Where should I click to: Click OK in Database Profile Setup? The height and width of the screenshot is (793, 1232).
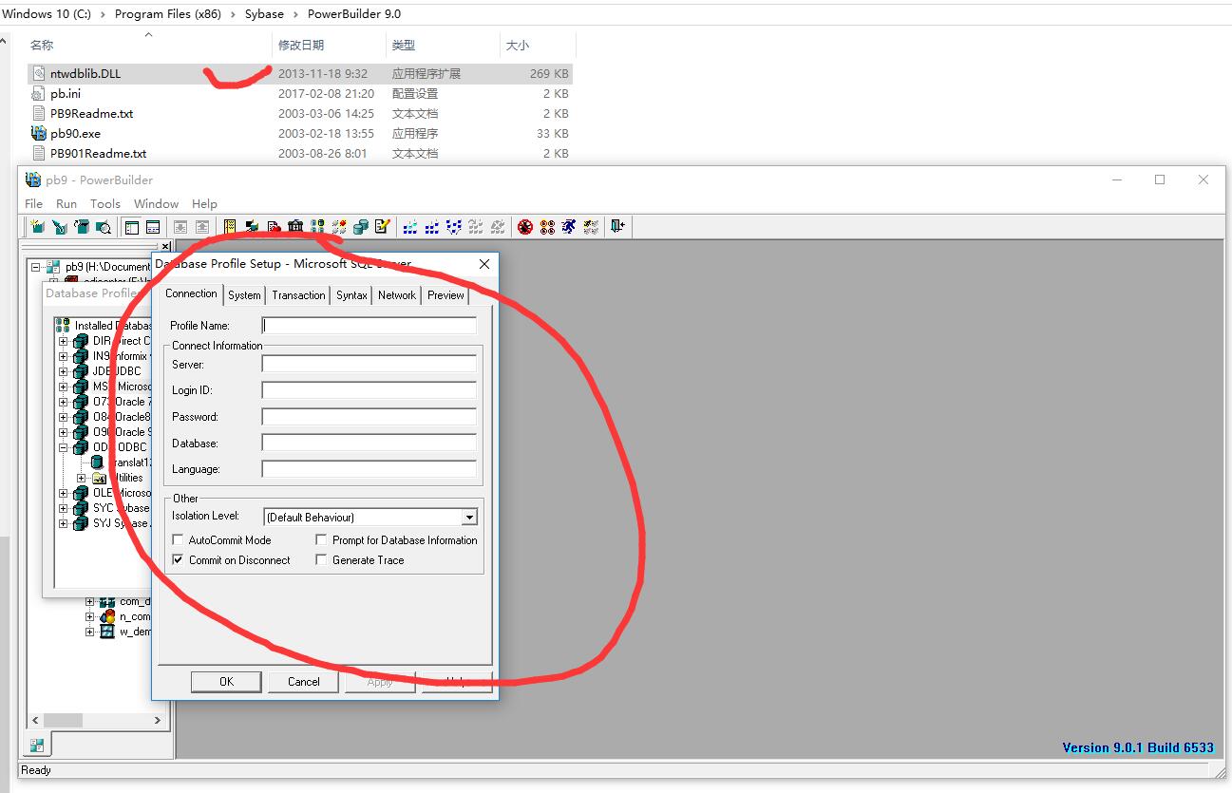pyautogui.click(x=226, y=682)
